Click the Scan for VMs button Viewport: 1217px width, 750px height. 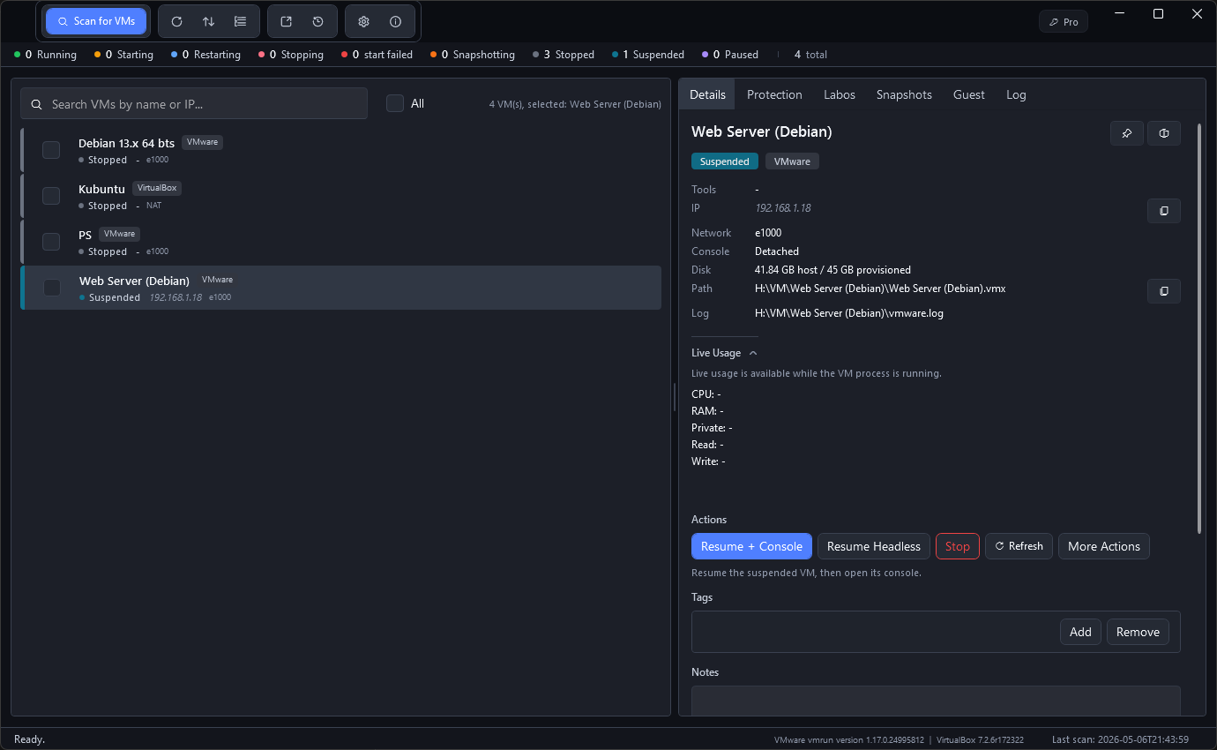tap(96, 21)
